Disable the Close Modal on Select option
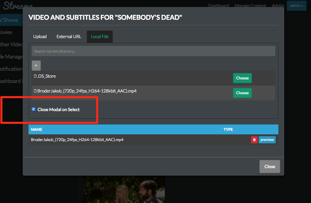311x203 pixels. click(x=33, y=109)
